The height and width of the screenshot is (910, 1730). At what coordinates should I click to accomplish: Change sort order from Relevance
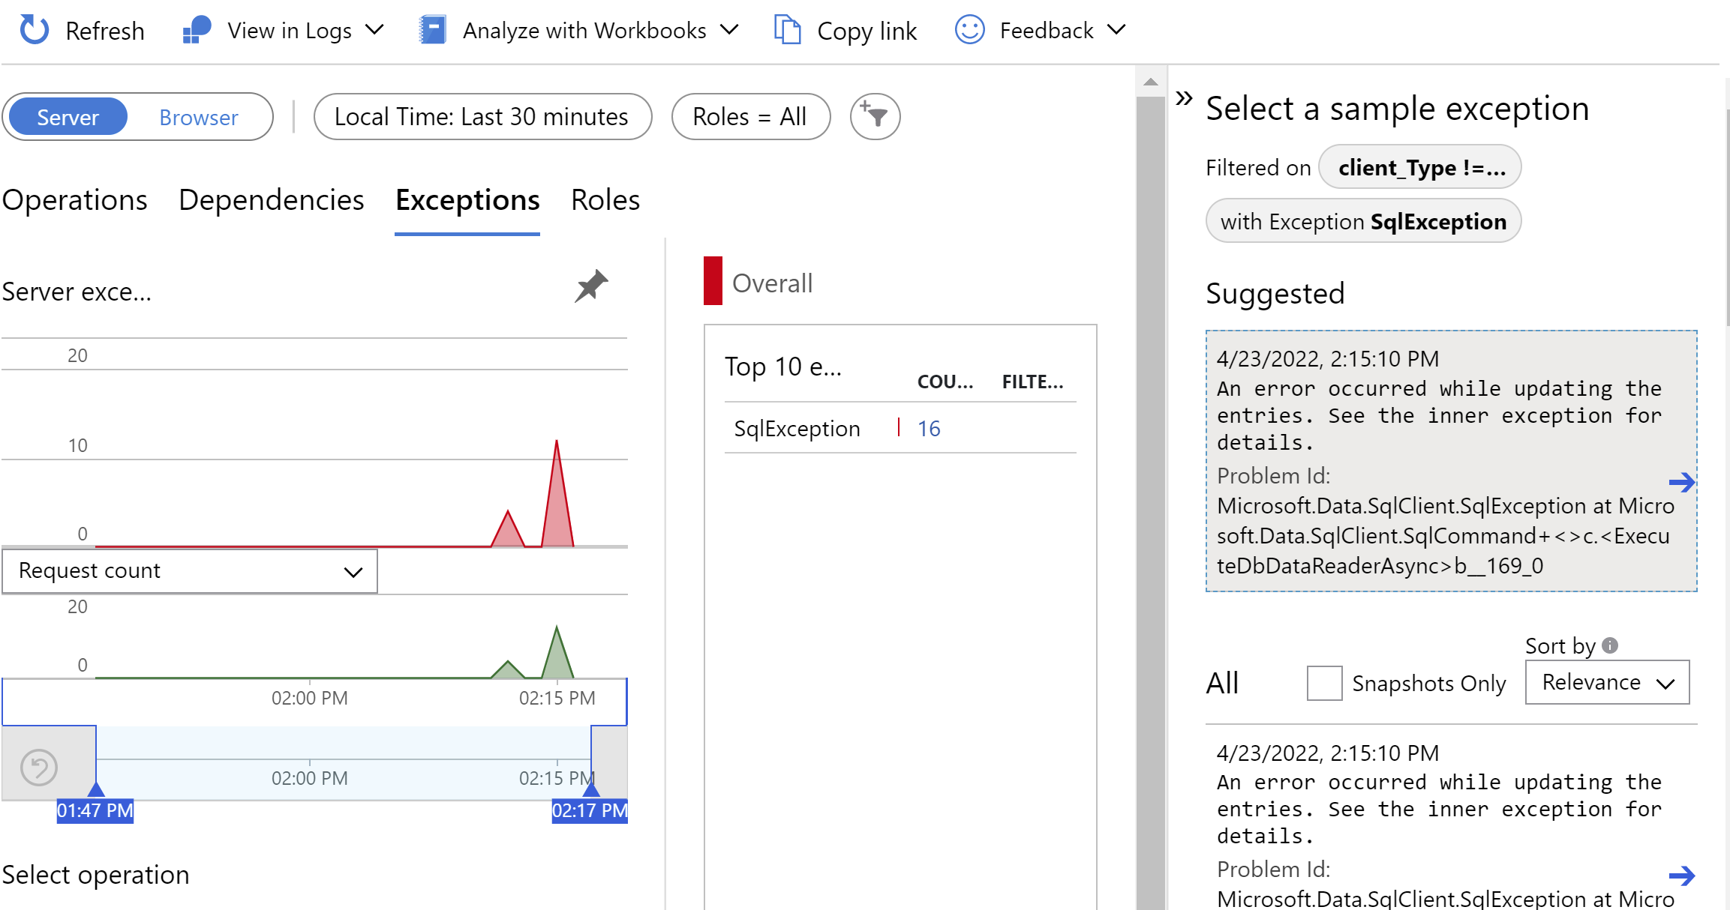(x=1607, y=682)
